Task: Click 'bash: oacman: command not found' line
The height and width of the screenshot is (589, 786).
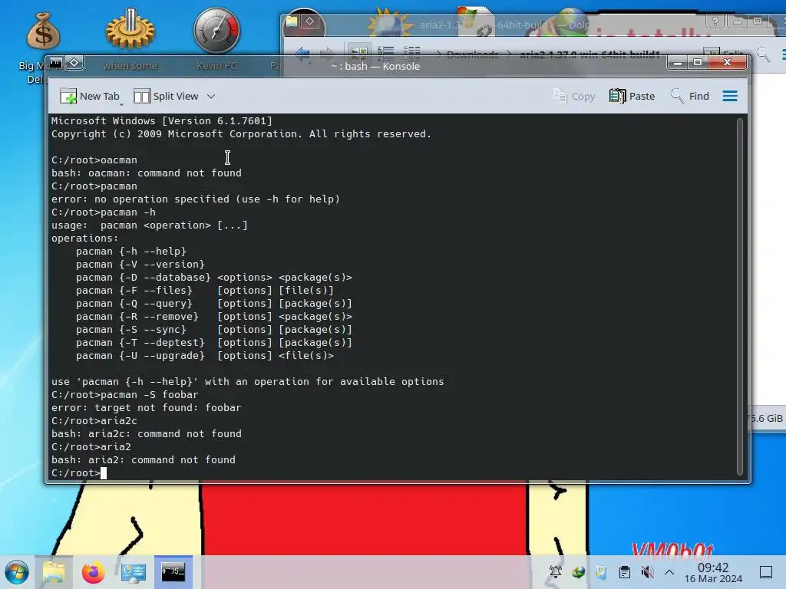Action: tap(147, 173)
